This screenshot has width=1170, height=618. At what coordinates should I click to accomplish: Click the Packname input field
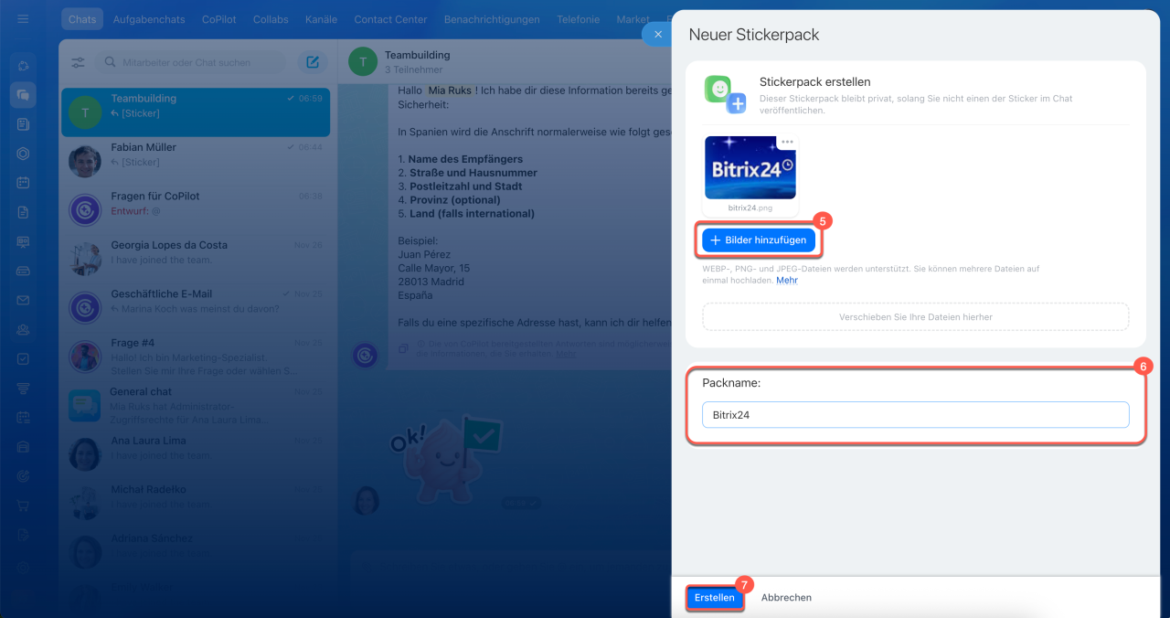(916, 415)
